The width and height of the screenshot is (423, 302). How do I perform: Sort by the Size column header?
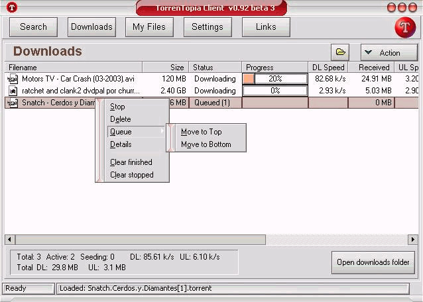[x=166, y=68]
